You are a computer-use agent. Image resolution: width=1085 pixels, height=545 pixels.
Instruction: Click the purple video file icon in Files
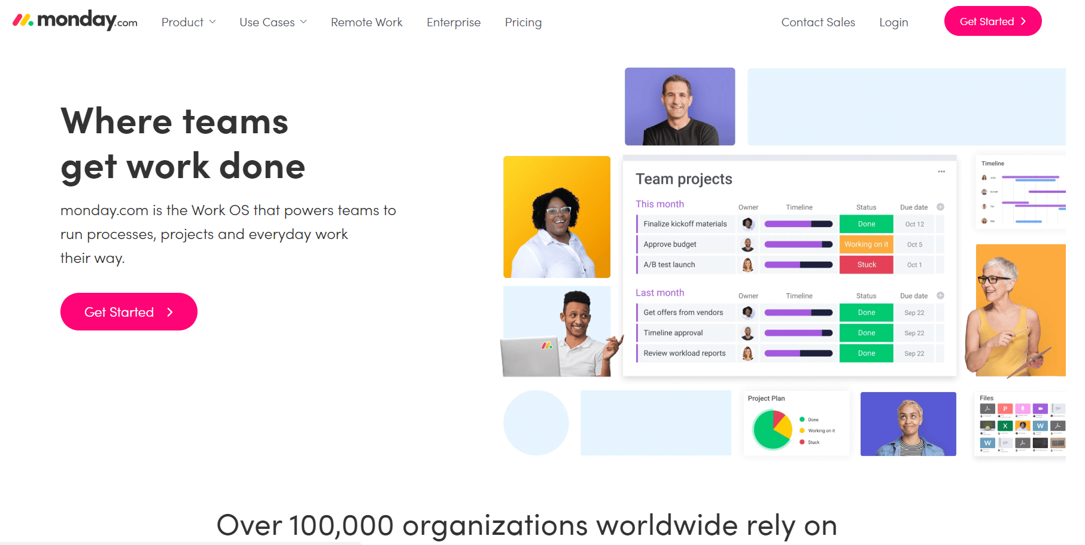coord(1040,409)
